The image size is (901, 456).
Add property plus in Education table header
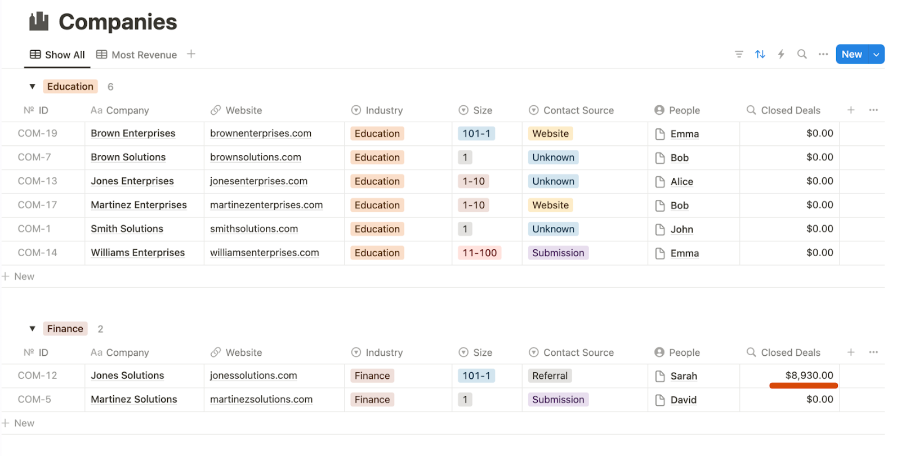(851, 110)
